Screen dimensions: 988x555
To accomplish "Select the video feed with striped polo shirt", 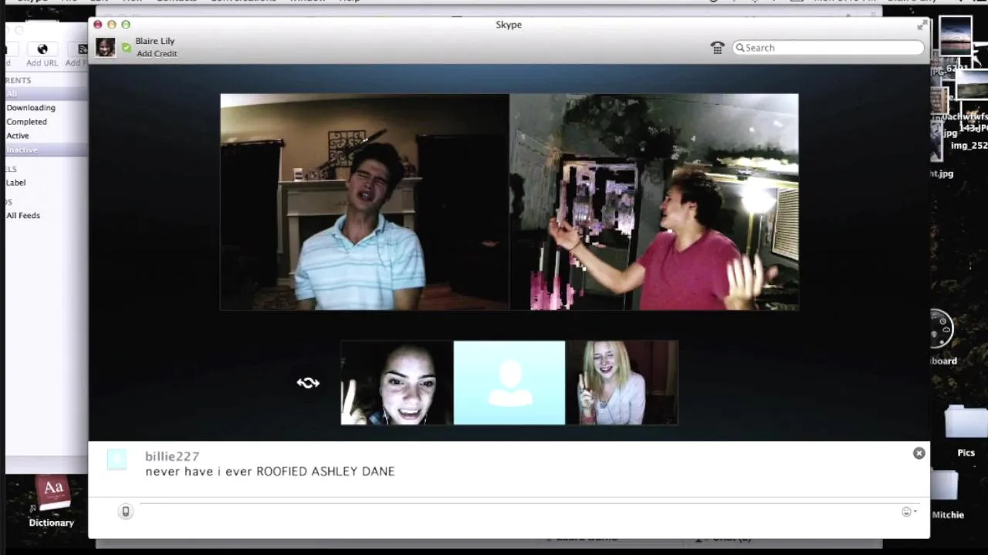I will tap(364, 202).
